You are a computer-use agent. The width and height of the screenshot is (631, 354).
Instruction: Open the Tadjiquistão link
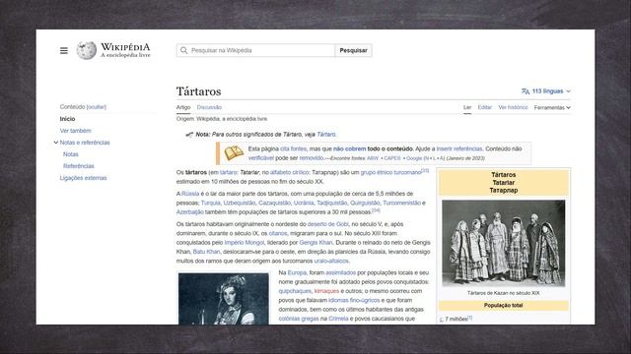coord(331,204)
